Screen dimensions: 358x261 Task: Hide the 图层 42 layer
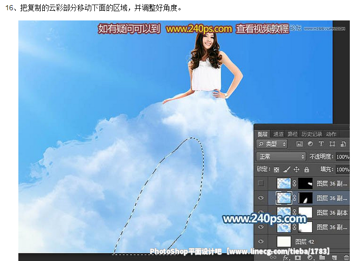click(x=261, y=241)
